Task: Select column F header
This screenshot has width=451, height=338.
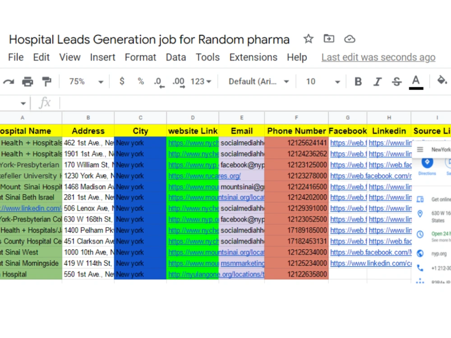Action: (x=296, y=118)
